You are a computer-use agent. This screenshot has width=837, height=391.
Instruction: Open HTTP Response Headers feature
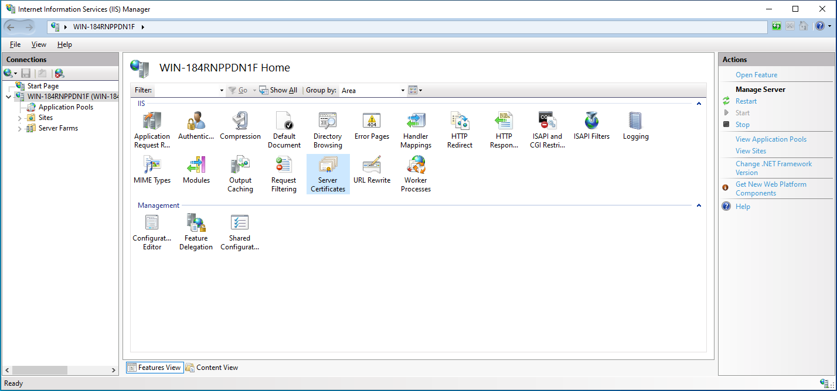pos(503,130)
